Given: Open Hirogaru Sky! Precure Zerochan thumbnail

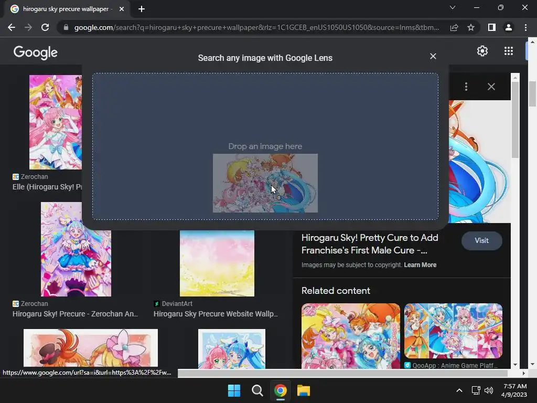Looking at the screenshot, I should [76, 249].
